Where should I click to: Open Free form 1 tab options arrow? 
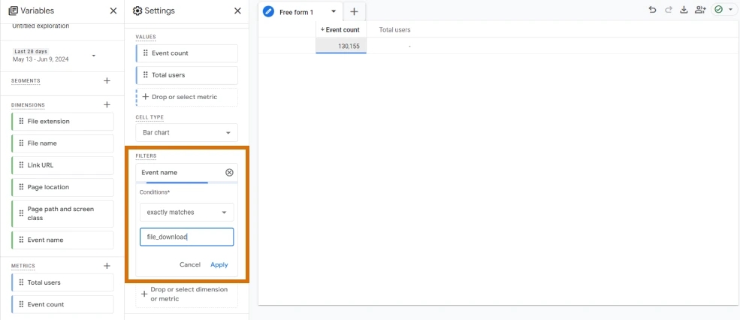point(334,12)
